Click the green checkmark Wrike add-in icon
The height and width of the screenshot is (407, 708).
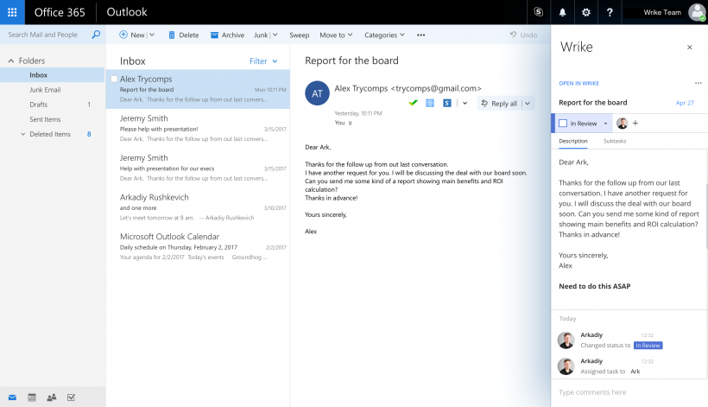tap(413, 103)
